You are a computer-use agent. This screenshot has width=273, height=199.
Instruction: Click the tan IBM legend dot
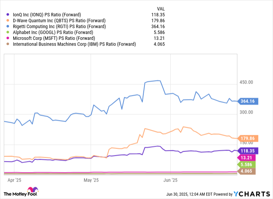click(8, 44)
